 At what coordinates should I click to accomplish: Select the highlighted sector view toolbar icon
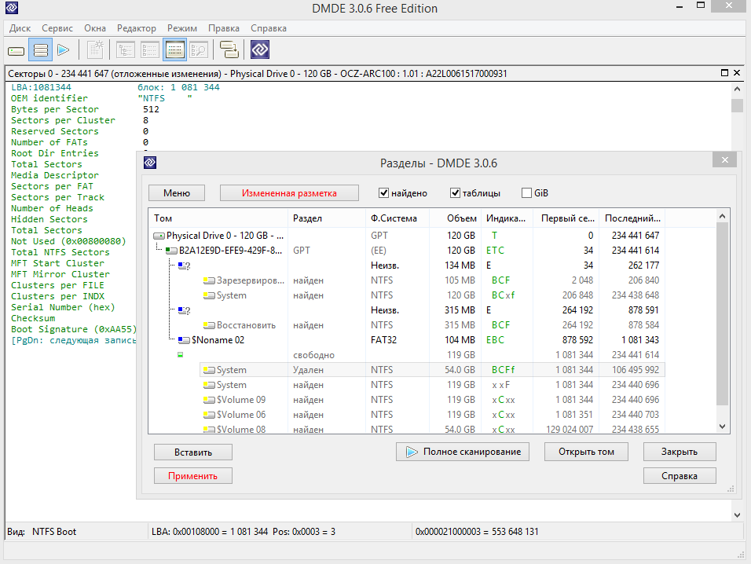[x=174, y=50]
